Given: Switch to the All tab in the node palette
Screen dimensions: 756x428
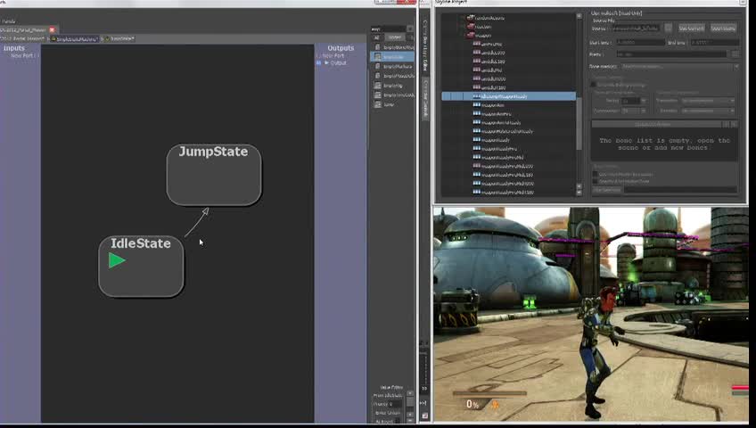Looking at the screenshot, I should click(376, 37).
